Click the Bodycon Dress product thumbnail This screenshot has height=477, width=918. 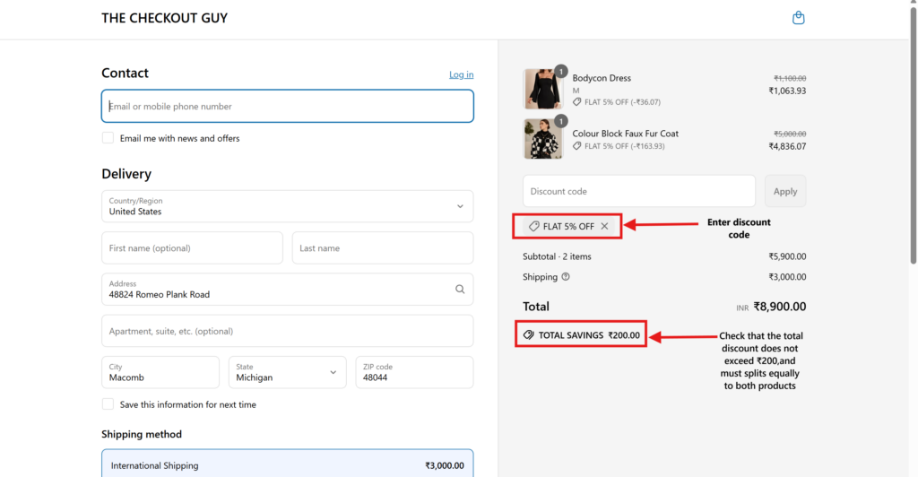coord(542,89)
